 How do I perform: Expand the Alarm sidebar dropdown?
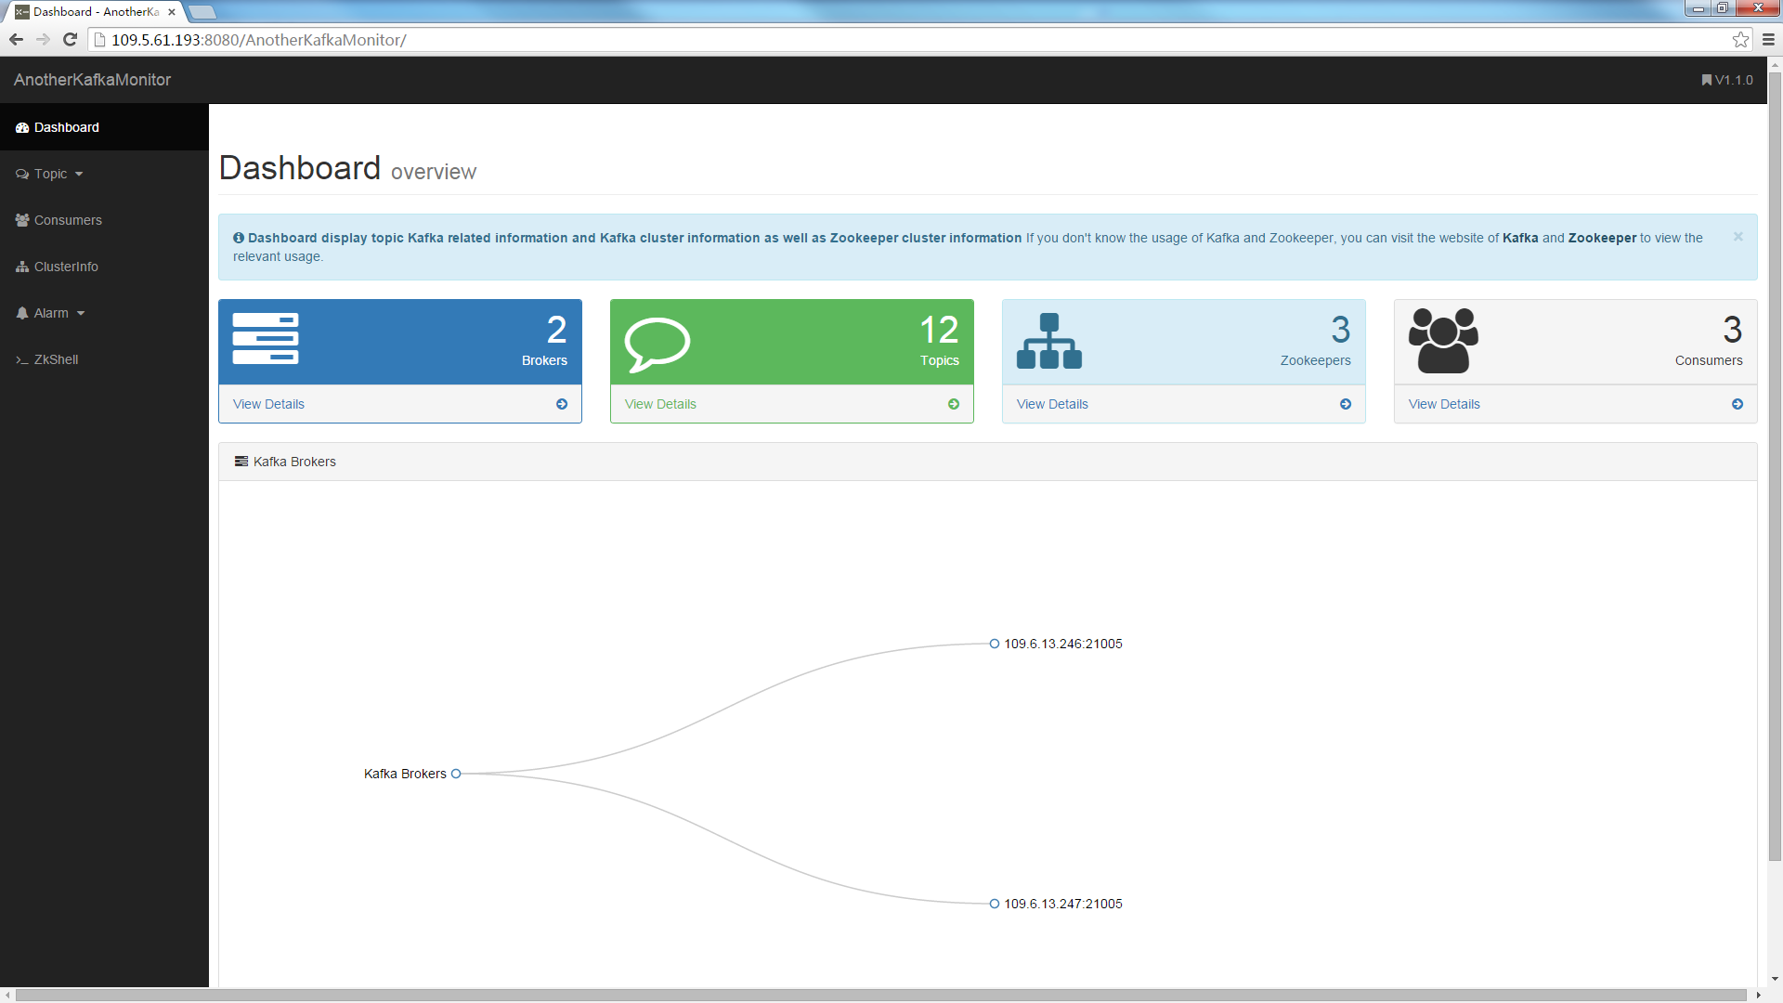click(x=52, y=313)
